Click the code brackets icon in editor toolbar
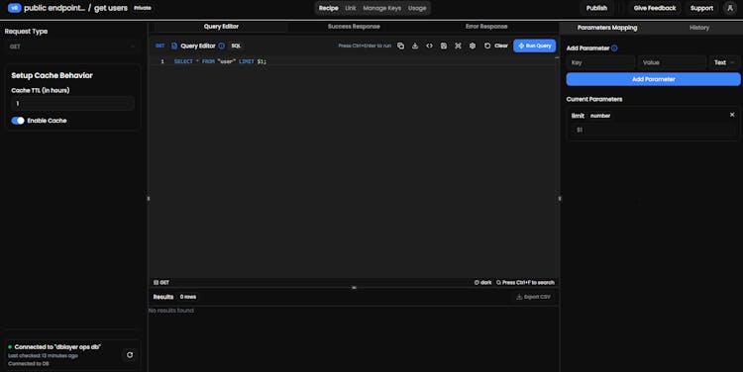The width and height of the screenshot is (743, 372). point(429,46)
